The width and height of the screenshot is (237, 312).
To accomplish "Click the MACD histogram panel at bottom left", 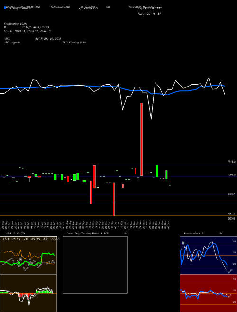I will (28, 293).
